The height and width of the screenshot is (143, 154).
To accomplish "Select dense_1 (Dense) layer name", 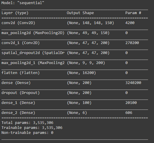I will [x=18, y=103].
